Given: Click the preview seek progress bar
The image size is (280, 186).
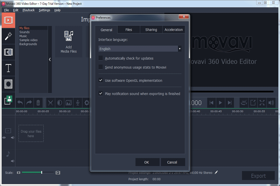Looking at the screenshot, I should [232, 92].
